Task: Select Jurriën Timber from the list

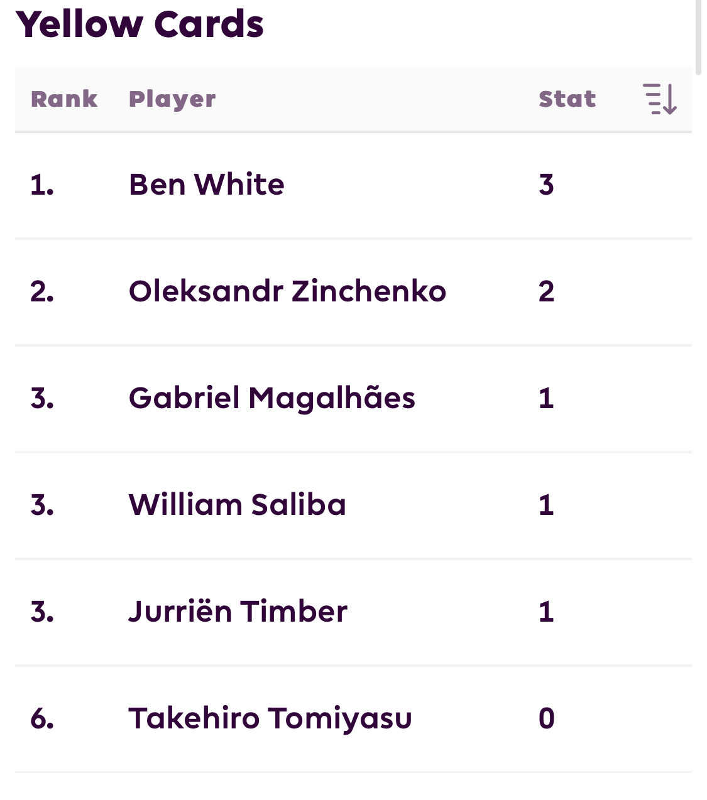Action: coord(238,612)
